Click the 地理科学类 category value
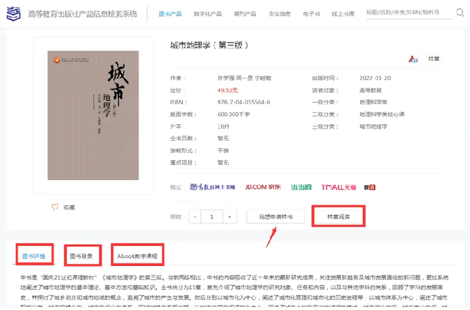470x310 pixels. (x=373, y=102)
